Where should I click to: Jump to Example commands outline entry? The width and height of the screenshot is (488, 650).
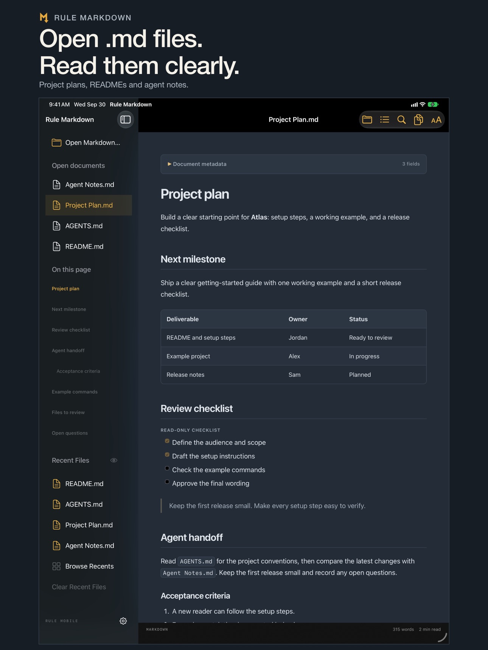pos(75,392)
